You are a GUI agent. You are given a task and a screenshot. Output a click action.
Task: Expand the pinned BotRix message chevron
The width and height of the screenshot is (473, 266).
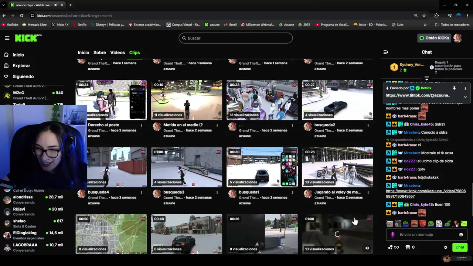click(465, 97)
